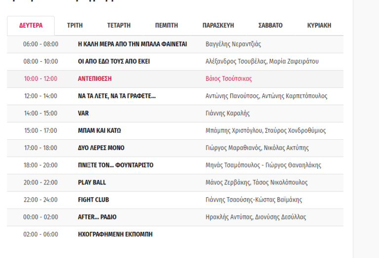
Task: Click the ΗΧΟΓΡΑΦΗΜΕΝΗ ΕΚΠΟΜΠΗ entry
Action: 115,234
